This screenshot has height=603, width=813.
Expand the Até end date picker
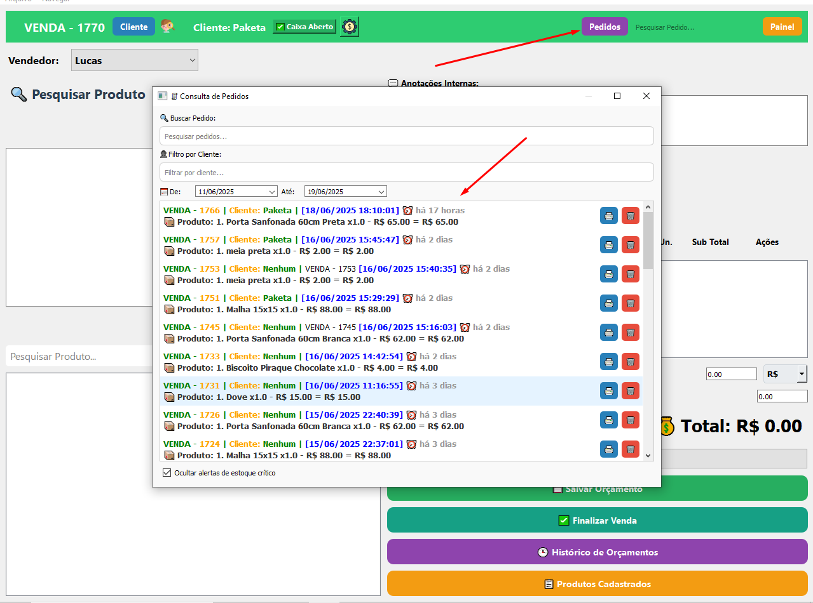[381, 192]
